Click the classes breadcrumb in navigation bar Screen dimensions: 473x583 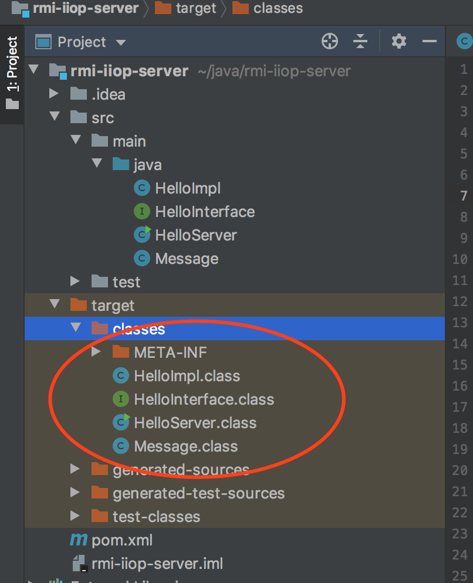point(278,8)
